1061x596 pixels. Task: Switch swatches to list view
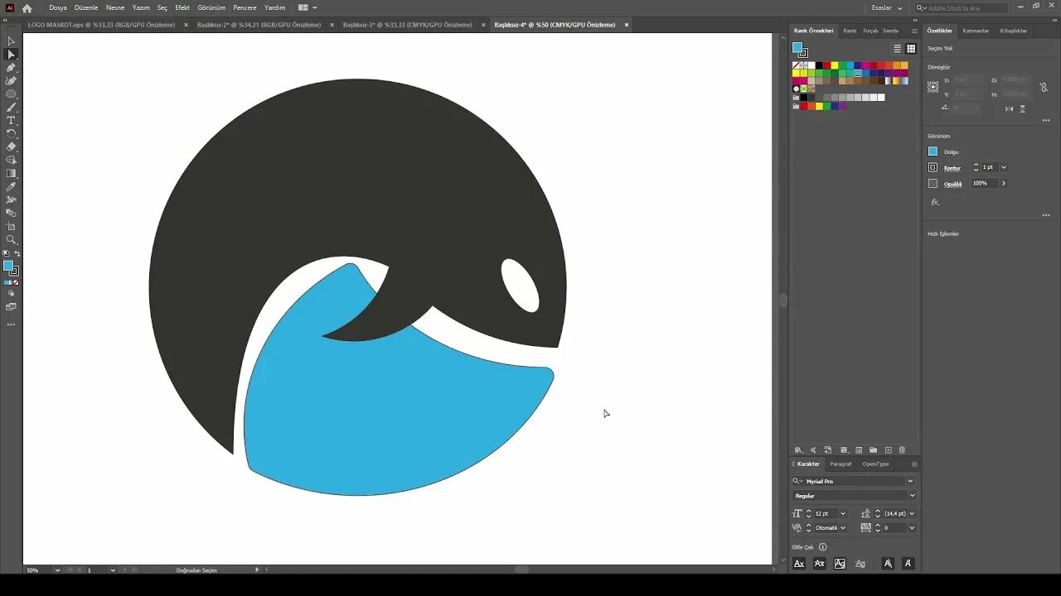[897, 49]
